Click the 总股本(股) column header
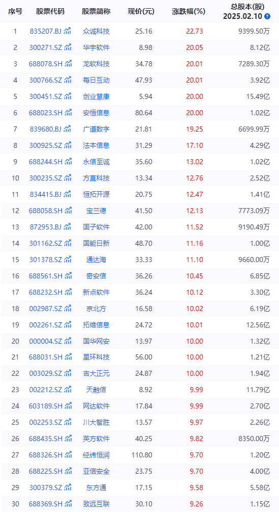The width and height of the screenshot is (279, 512). coord(247,7)
